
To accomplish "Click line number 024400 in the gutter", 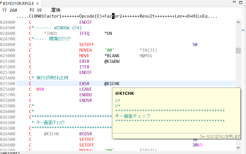I will (8, 22).
